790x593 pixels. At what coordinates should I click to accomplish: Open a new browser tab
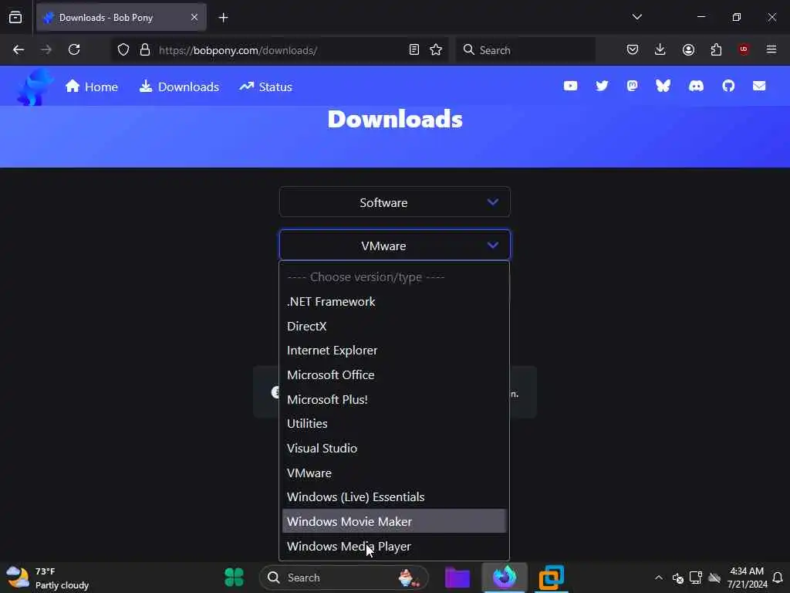[x=223, y=18]
